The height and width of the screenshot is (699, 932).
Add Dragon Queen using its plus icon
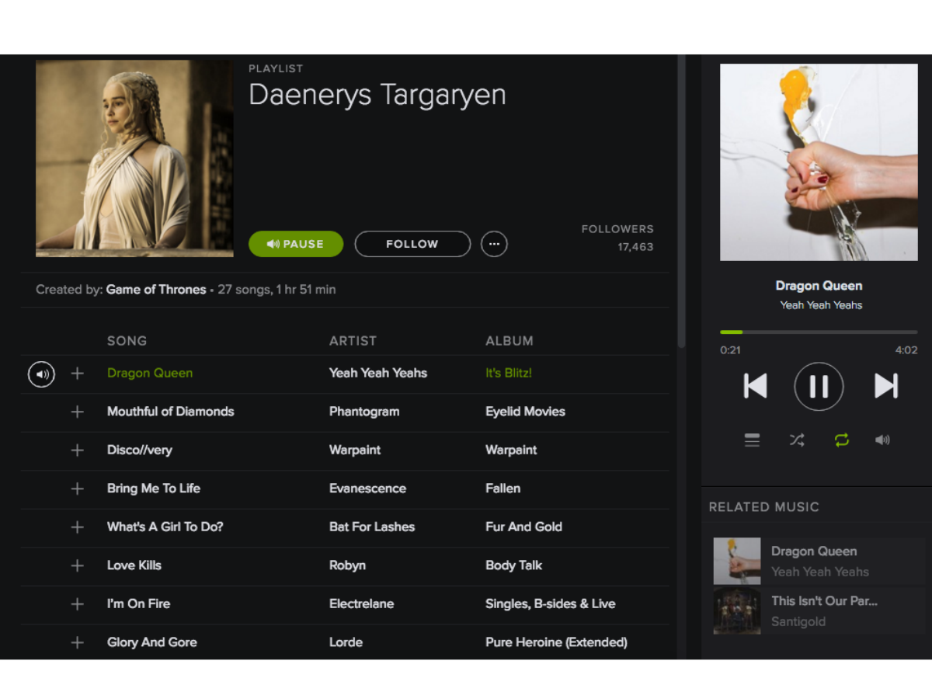click(x=77, y=374)
